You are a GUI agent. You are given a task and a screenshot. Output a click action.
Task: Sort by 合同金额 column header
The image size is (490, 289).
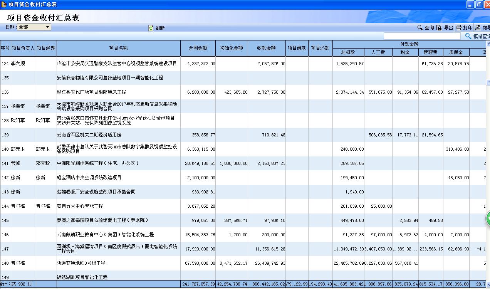click(x=198, y=48)
